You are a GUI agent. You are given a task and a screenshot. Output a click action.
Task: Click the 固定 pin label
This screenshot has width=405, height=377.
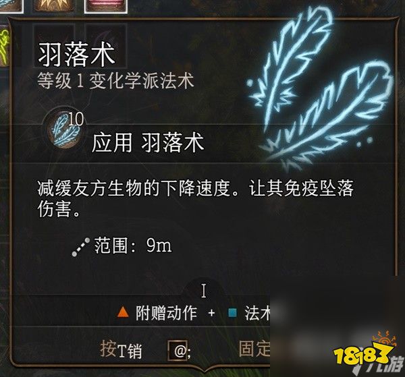point(254,349)
